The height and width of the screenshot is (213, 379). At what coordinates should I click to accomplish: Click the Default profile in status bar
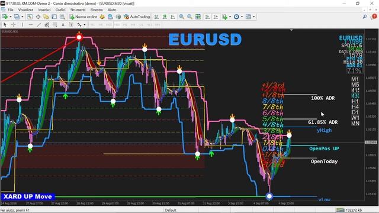(x=171, y=210)
